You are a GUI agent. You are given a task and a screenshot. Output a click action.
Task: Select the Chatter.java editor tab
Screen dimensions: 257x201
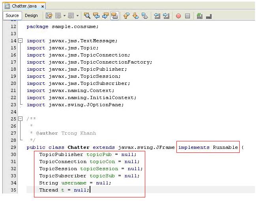(24, 6)
